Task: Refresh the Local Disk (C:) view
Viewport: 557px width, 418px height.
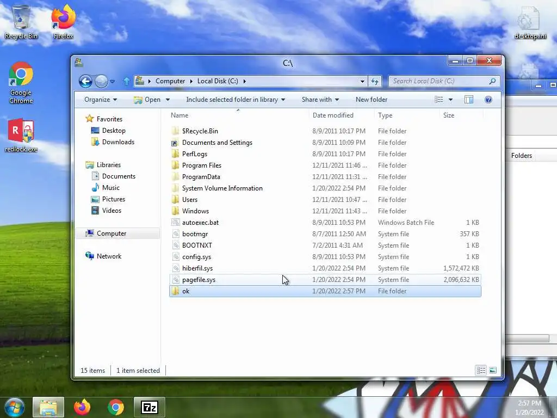Action: click(375, 82)
